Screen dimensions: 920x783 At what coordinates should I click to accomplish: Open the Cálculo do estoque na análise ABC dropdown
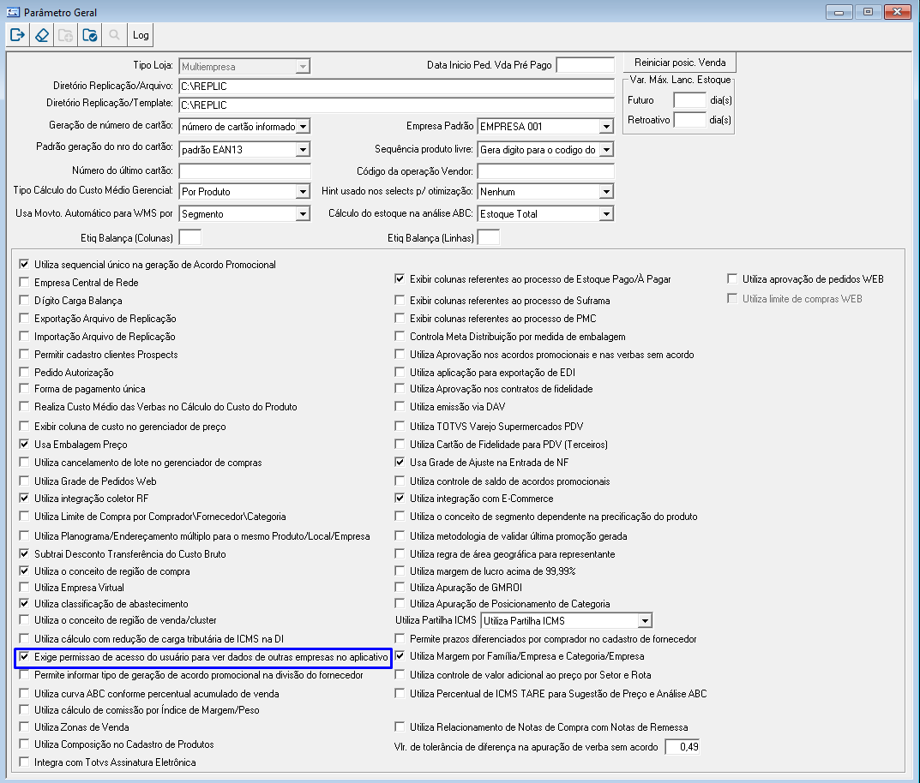click(607, 213)
